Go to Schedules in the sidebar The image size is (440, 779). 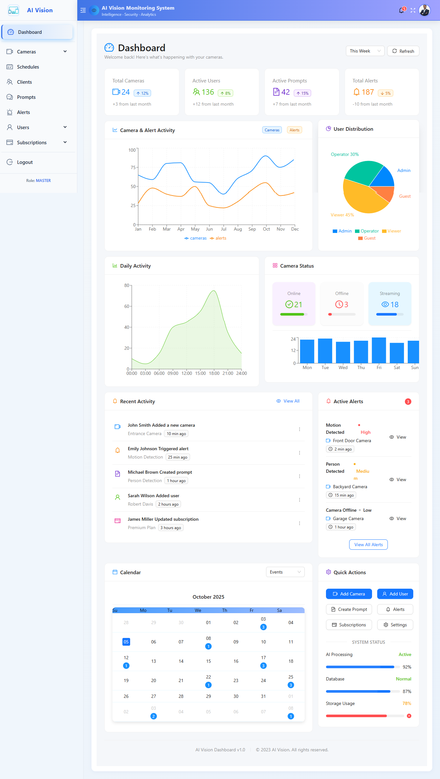[28, 67]
